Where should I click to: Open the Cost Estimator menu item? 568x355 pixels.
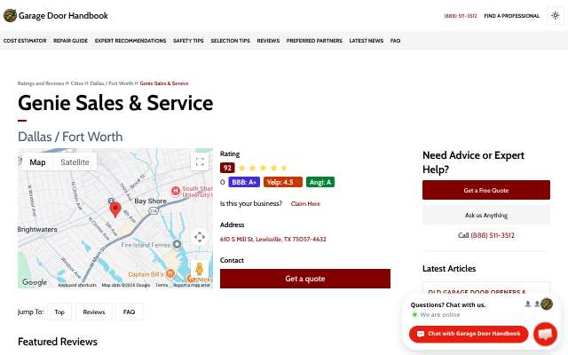click(25, 41)
